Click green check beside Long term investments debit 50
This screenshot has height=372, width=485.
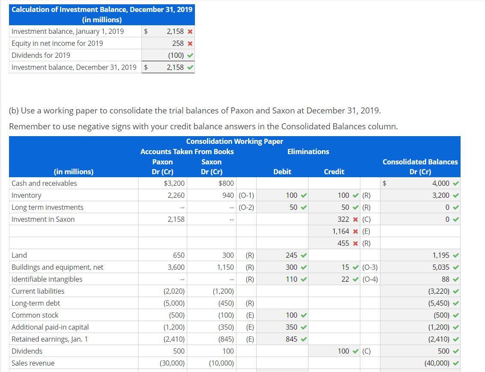(x=304, y=208)
